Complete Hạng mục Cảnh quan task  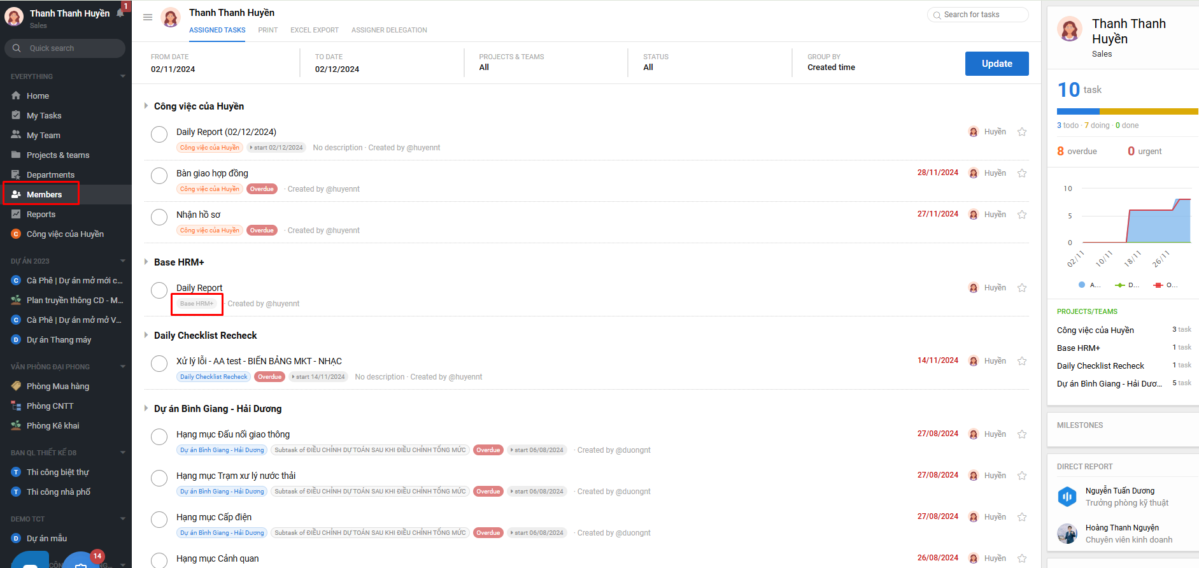[159, 560]
